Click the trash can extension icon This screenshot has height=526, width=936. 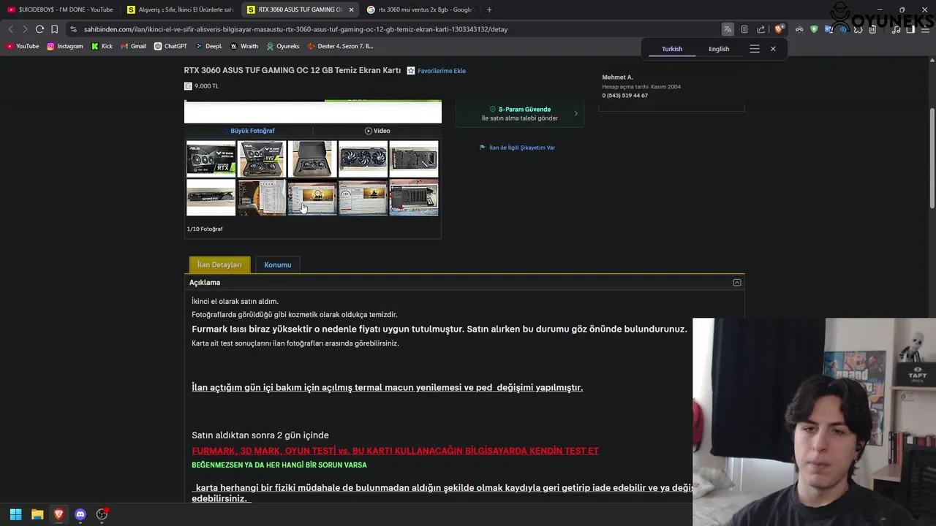872,29
